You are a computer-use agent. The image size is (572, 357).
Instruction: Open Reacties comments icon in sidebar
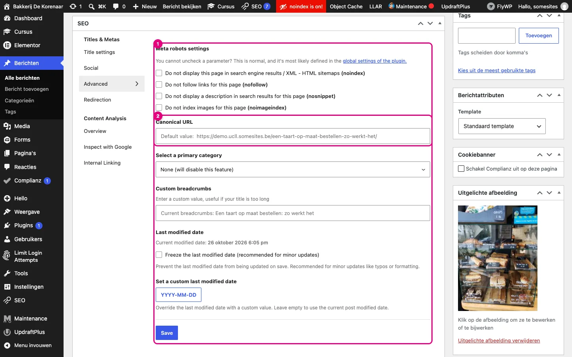click(x=7, y=167)
